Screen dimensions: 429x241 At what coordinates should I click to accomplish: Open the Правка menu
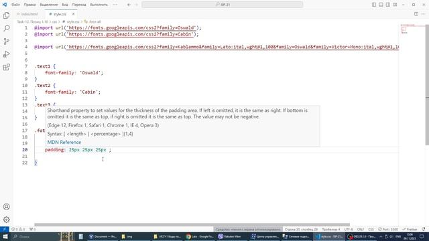[29, 5]
